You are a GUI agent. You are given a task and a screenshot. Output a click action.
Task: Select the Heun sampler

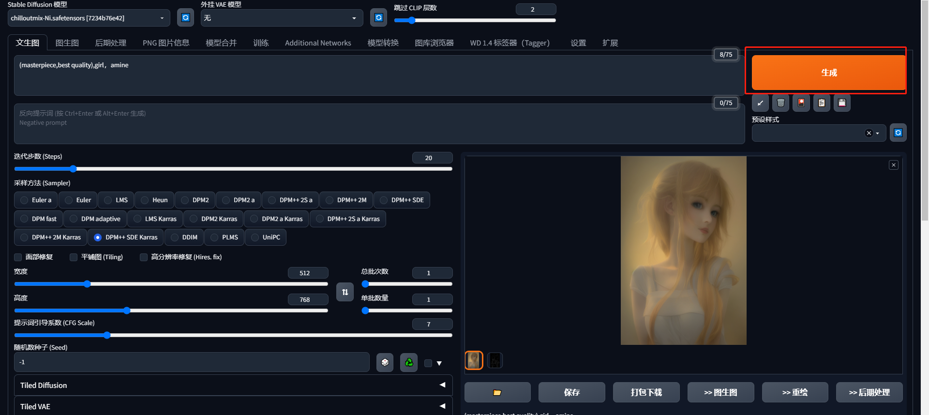154,200
